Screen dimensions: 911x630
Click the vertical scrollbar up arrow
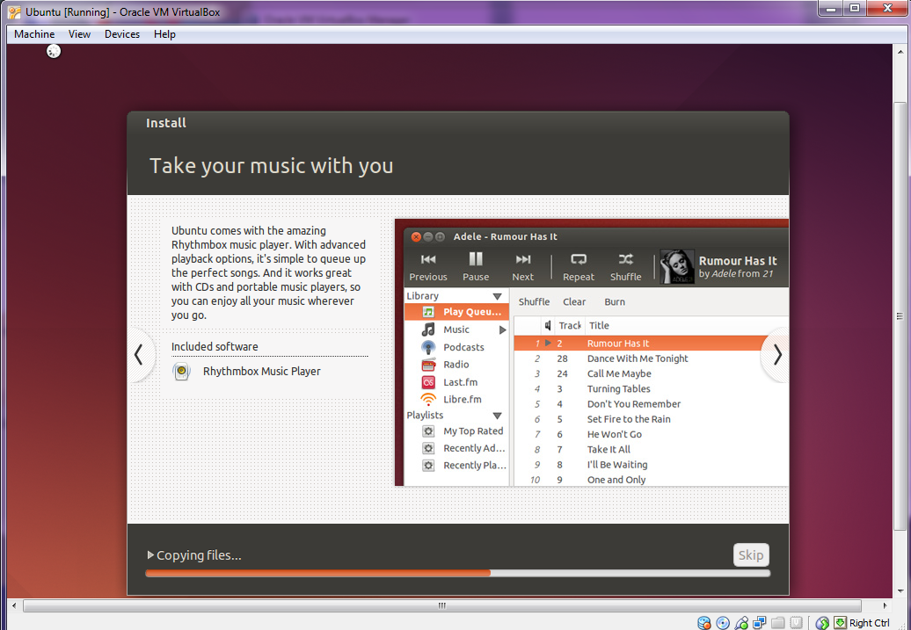click(900, 50)
